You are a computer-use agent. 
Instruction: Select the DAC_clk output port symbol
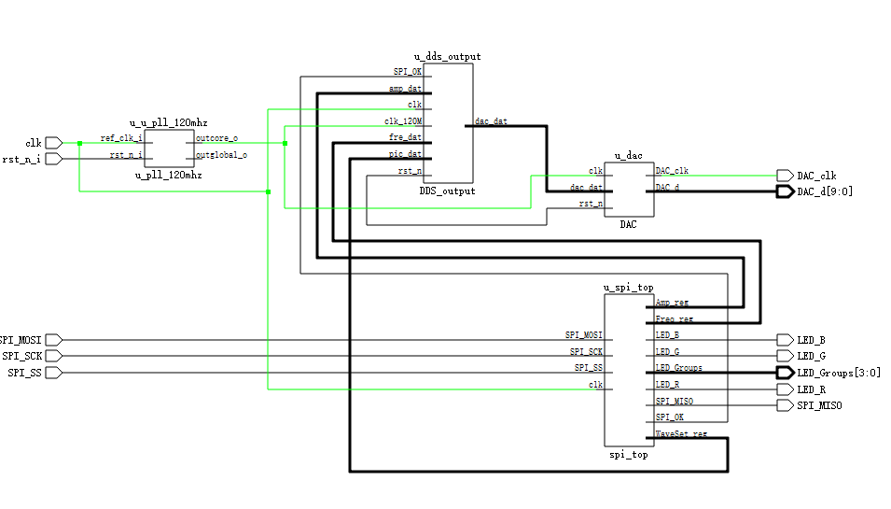pos(785,176)
